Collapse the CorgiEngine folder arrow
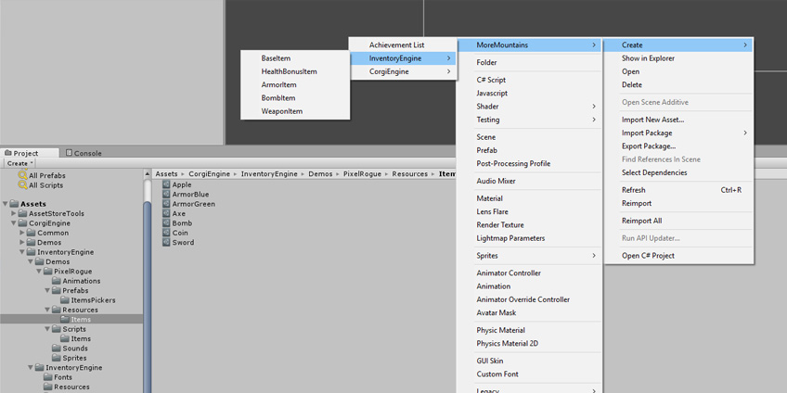The image size is (787, 393). (x=14, y=223)
